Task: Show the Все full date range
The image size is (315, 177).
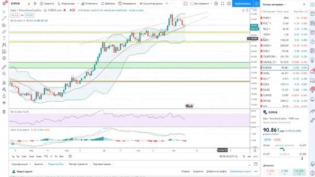Action: coord(62,156)
